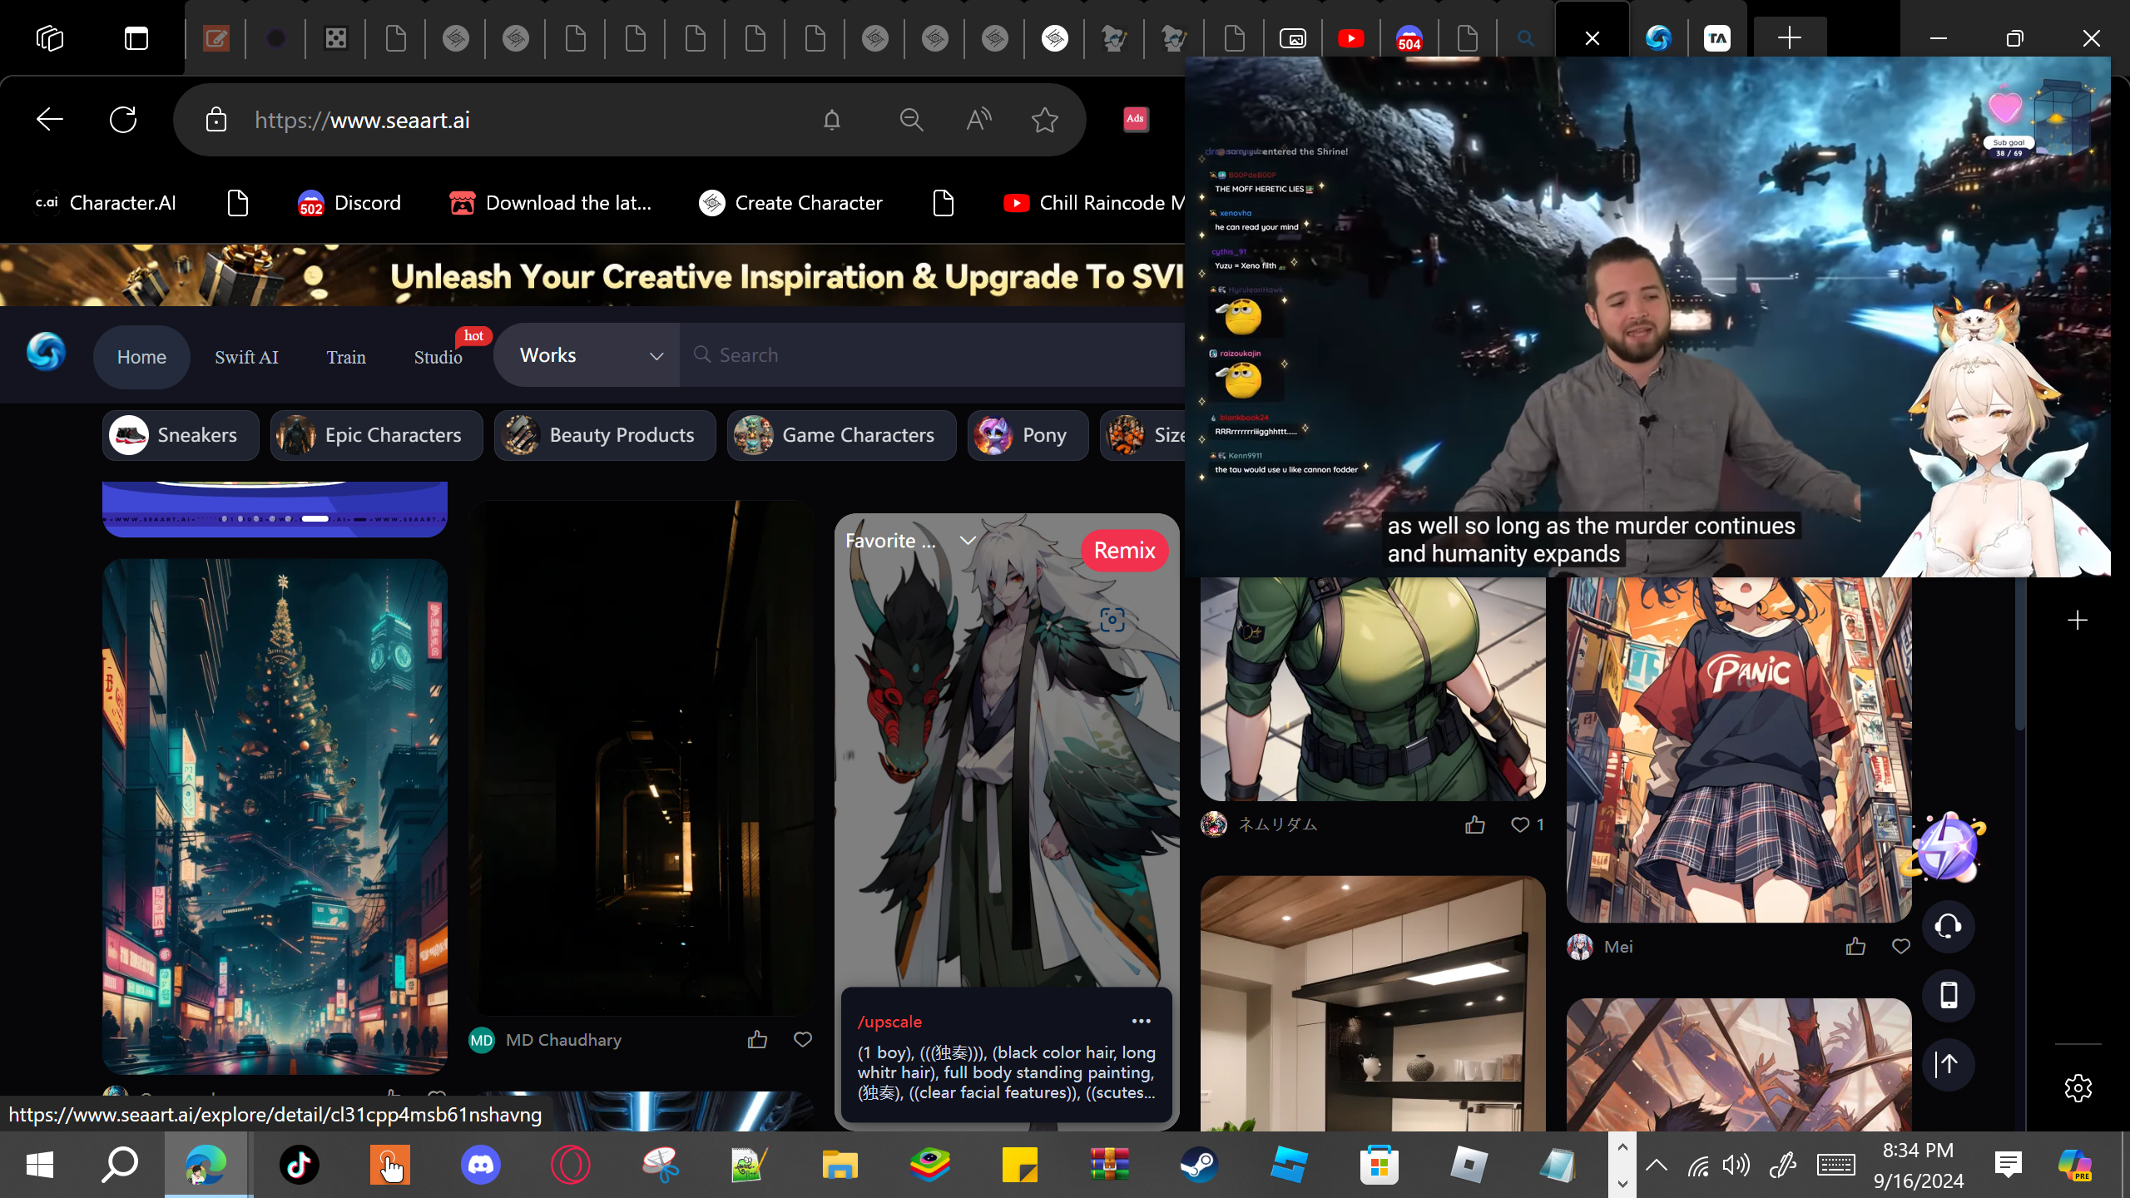
Task: View site information lock icon
Action: (x=216, y=120)
